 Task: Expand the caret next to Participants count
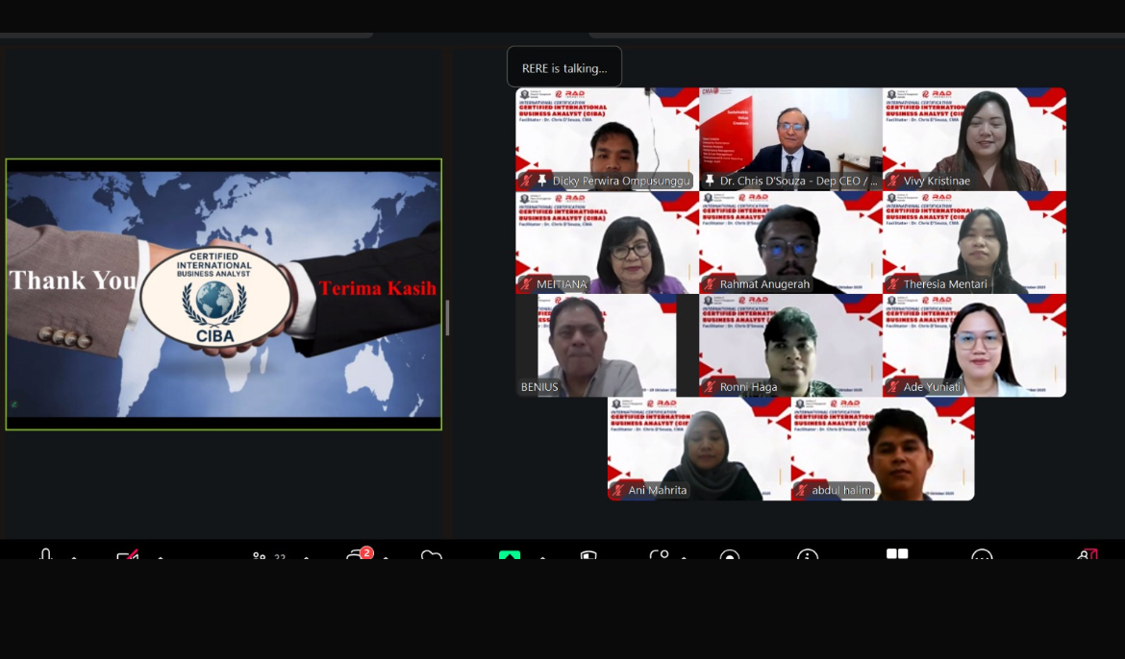tap(306, 556)
